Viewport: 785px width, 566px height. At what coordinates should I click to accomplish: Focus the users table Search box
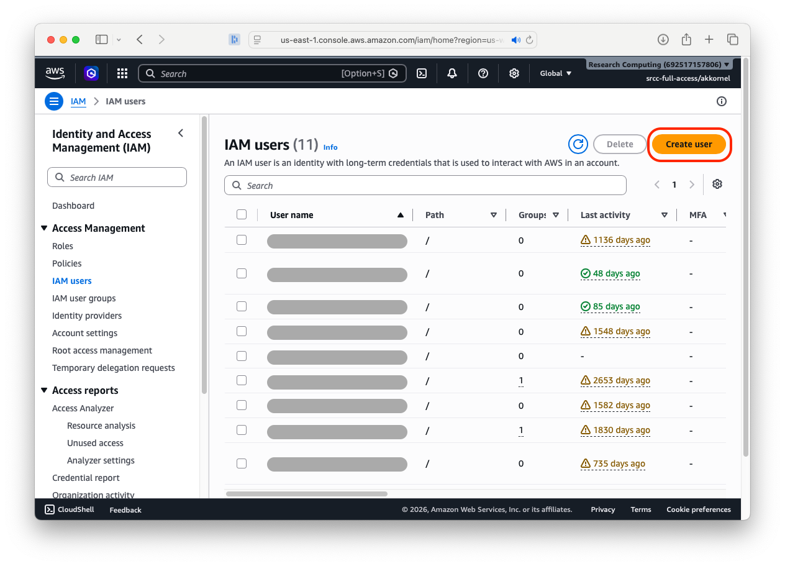425,185
